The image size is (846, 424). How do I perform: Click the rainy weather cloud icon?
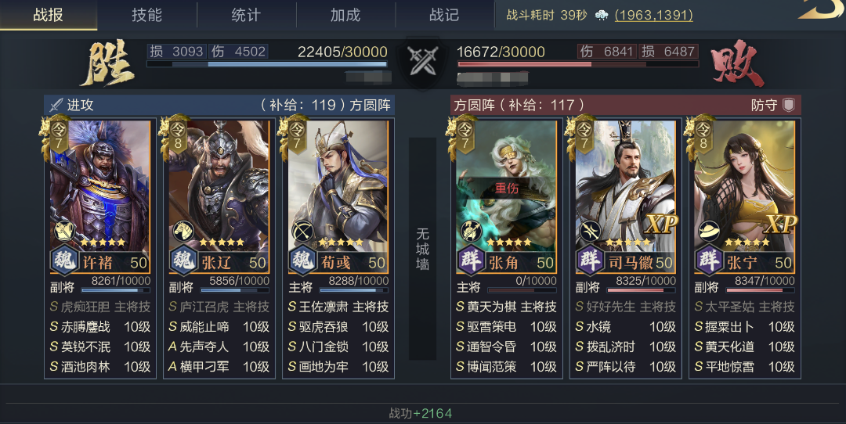(601, 15)
